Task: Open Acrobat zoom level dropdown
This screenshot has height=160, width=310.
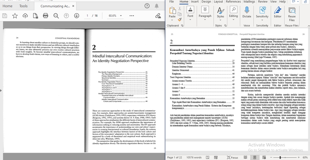Action: pyautogui.click(x=121, y=16)
